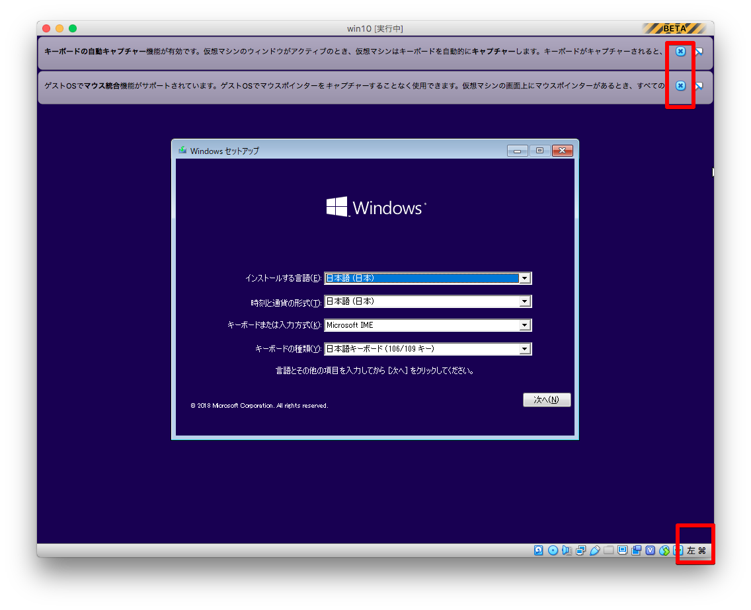Expand the time and currency format dropdown
Image resolution: width=751 pixels, height=610 pixels.
[x=525, y=301]
